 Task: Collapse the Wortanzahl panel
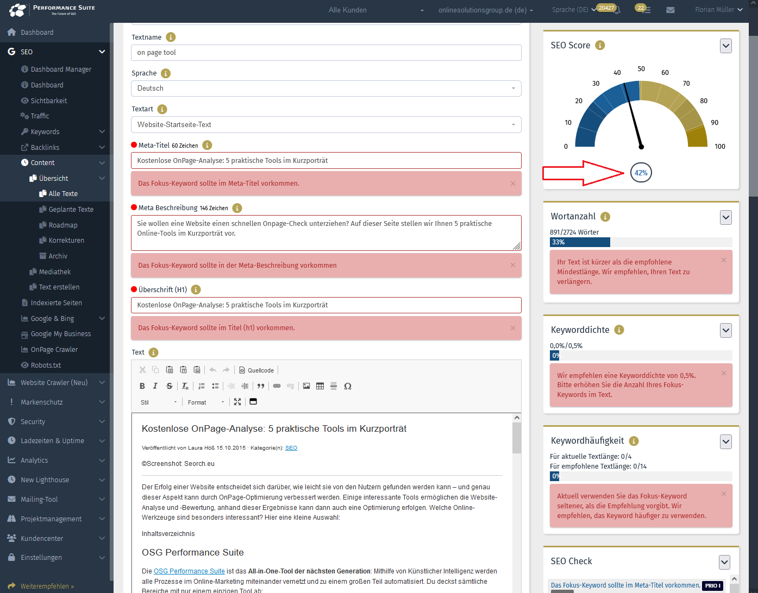(726, 217)
